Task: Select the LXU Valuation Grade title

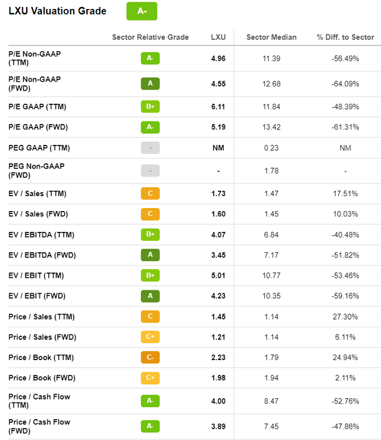Action: tap(57, 11)
